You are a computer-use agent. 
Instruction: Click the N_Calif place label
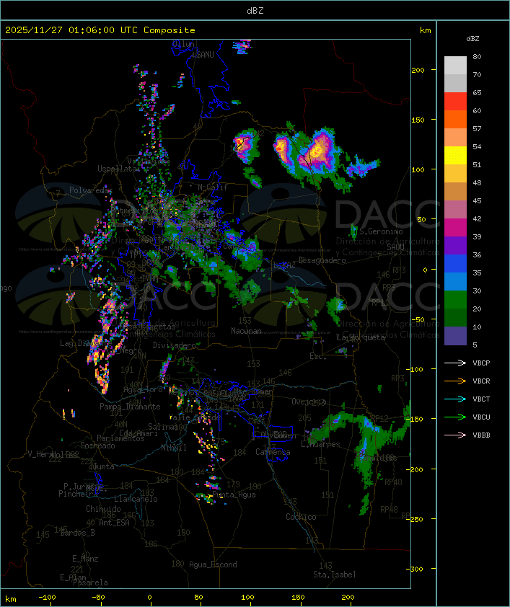point(213,187)
